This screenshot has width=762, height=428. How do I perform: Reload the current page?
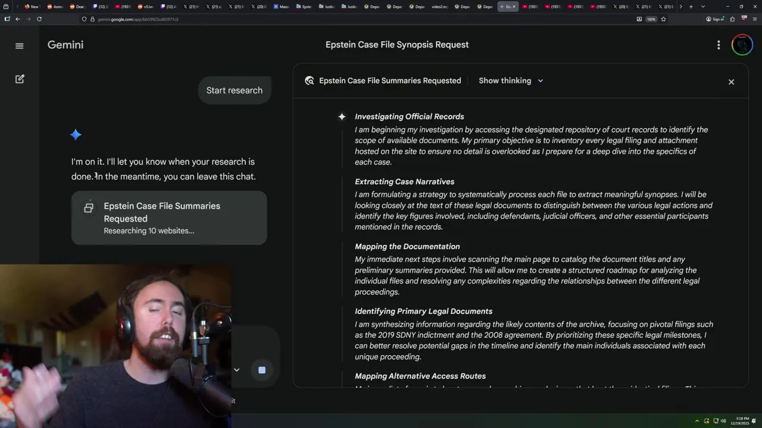tap(39, 19)
